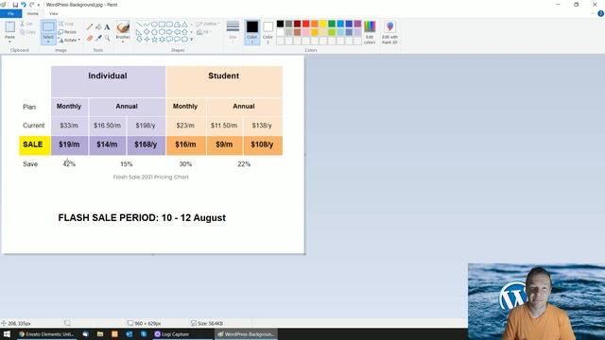This screenshot has width=605, height=340.
Task: Select the Line shape
Action: [x=139, y=25]
